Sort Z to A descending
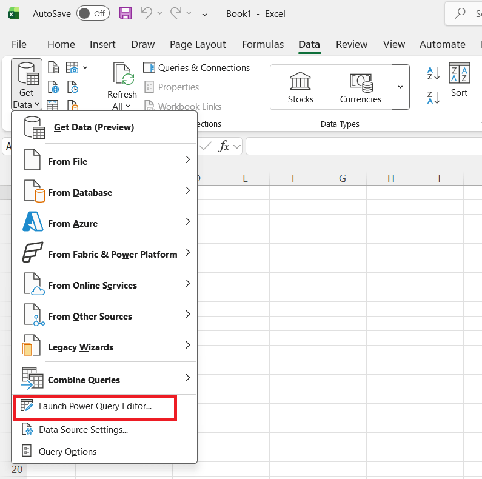Screen dimensions: 482x479 (x=433, y=98)
